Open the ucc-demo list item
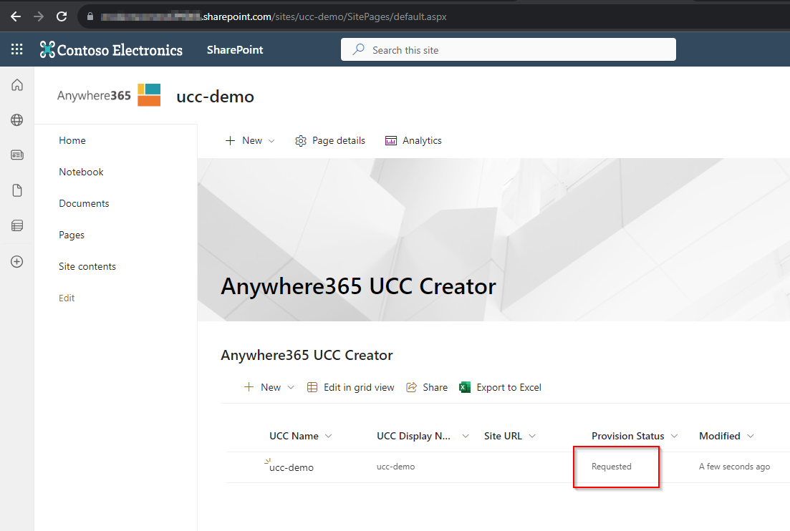 pos(292,467)
